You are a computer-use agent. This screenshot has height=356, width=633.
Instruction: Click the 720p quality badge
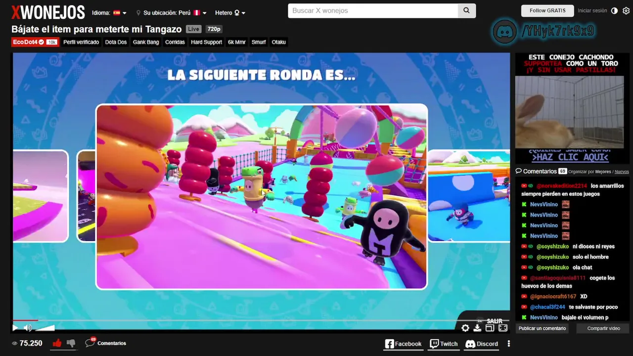pyautogui.click(x=214, y=29)
